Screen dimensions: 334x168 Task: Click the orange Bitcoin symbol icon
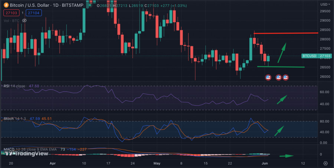(x=6, y=5)
